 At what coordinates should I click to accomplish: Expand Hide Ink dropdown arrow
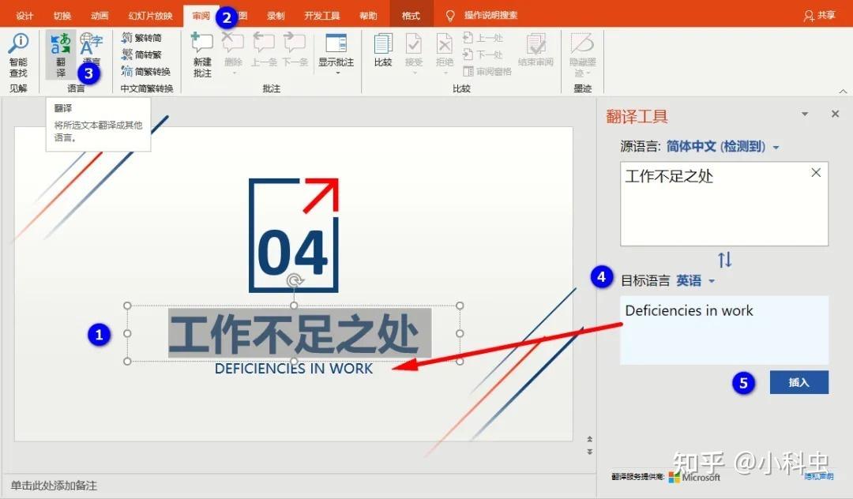click(588, 73)
